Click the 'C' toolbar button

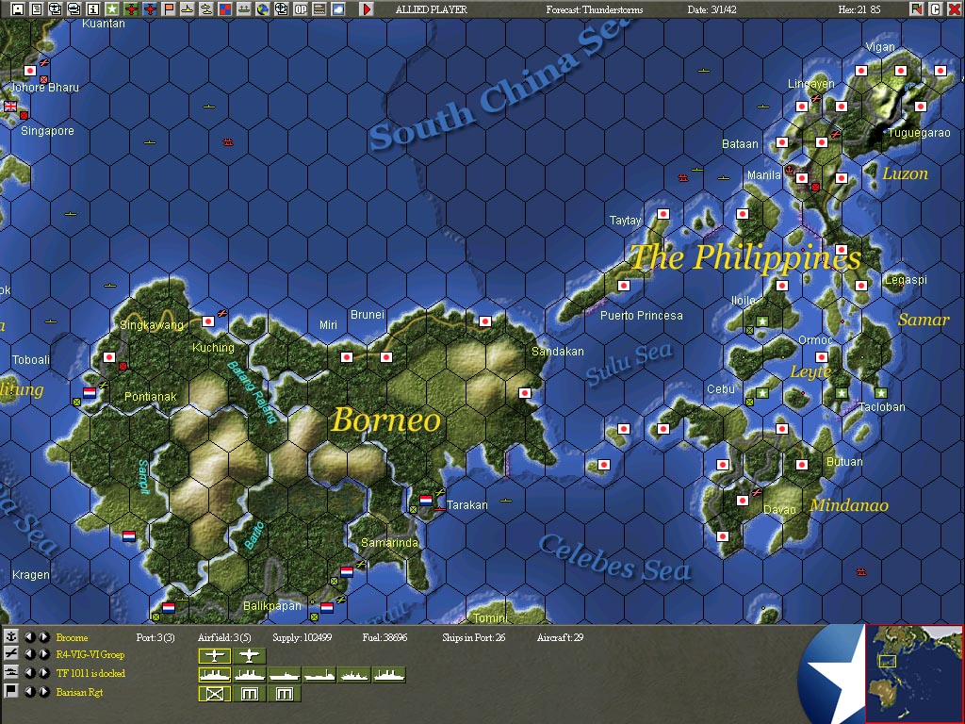click(x=936, y=8)
